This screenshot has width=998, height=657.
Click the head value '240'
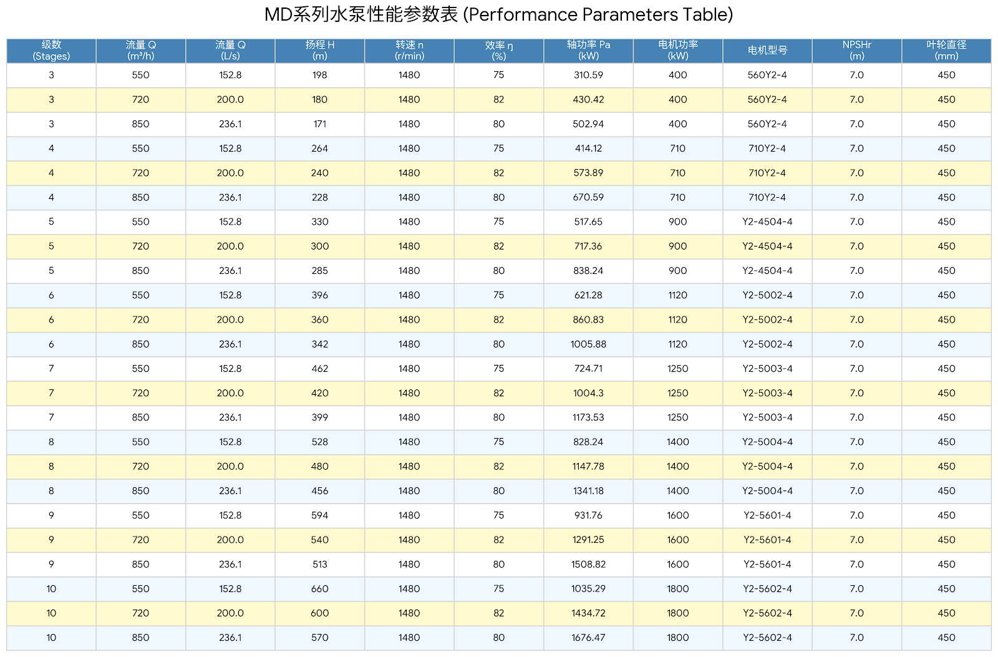(320, 173)
